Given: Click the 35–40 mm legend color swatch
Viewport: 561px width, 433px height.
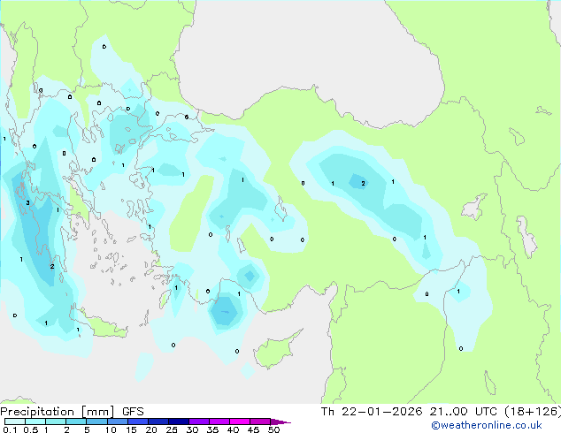Looking at the screenshot, I should [219, 422].
